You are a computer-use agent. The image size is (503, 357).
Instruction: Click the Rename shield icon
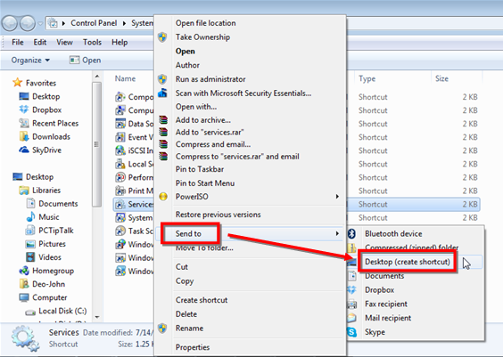click(x=162, y=329)
